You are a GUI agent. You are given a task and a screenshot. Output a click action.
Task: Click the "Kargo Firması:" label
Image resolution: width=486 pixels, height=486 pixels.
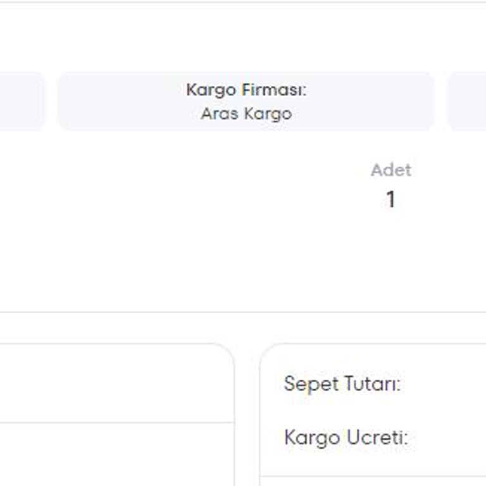(246, 90)
